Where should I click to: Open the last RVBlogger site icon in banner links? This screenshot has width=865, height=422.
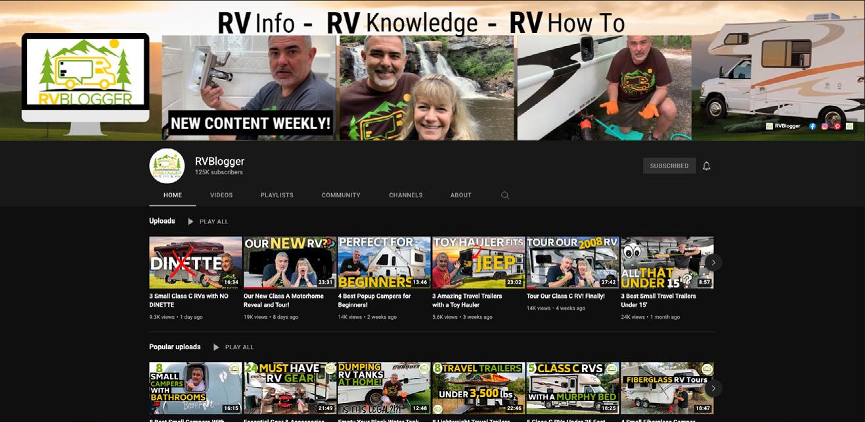point(850,126)
